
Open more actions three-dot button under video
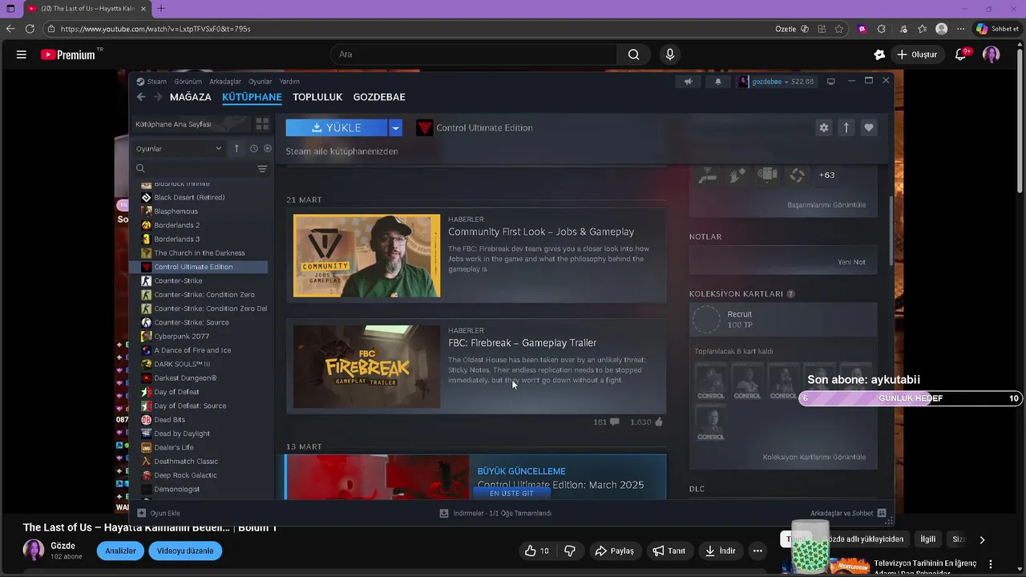click(x=757, y=551)
